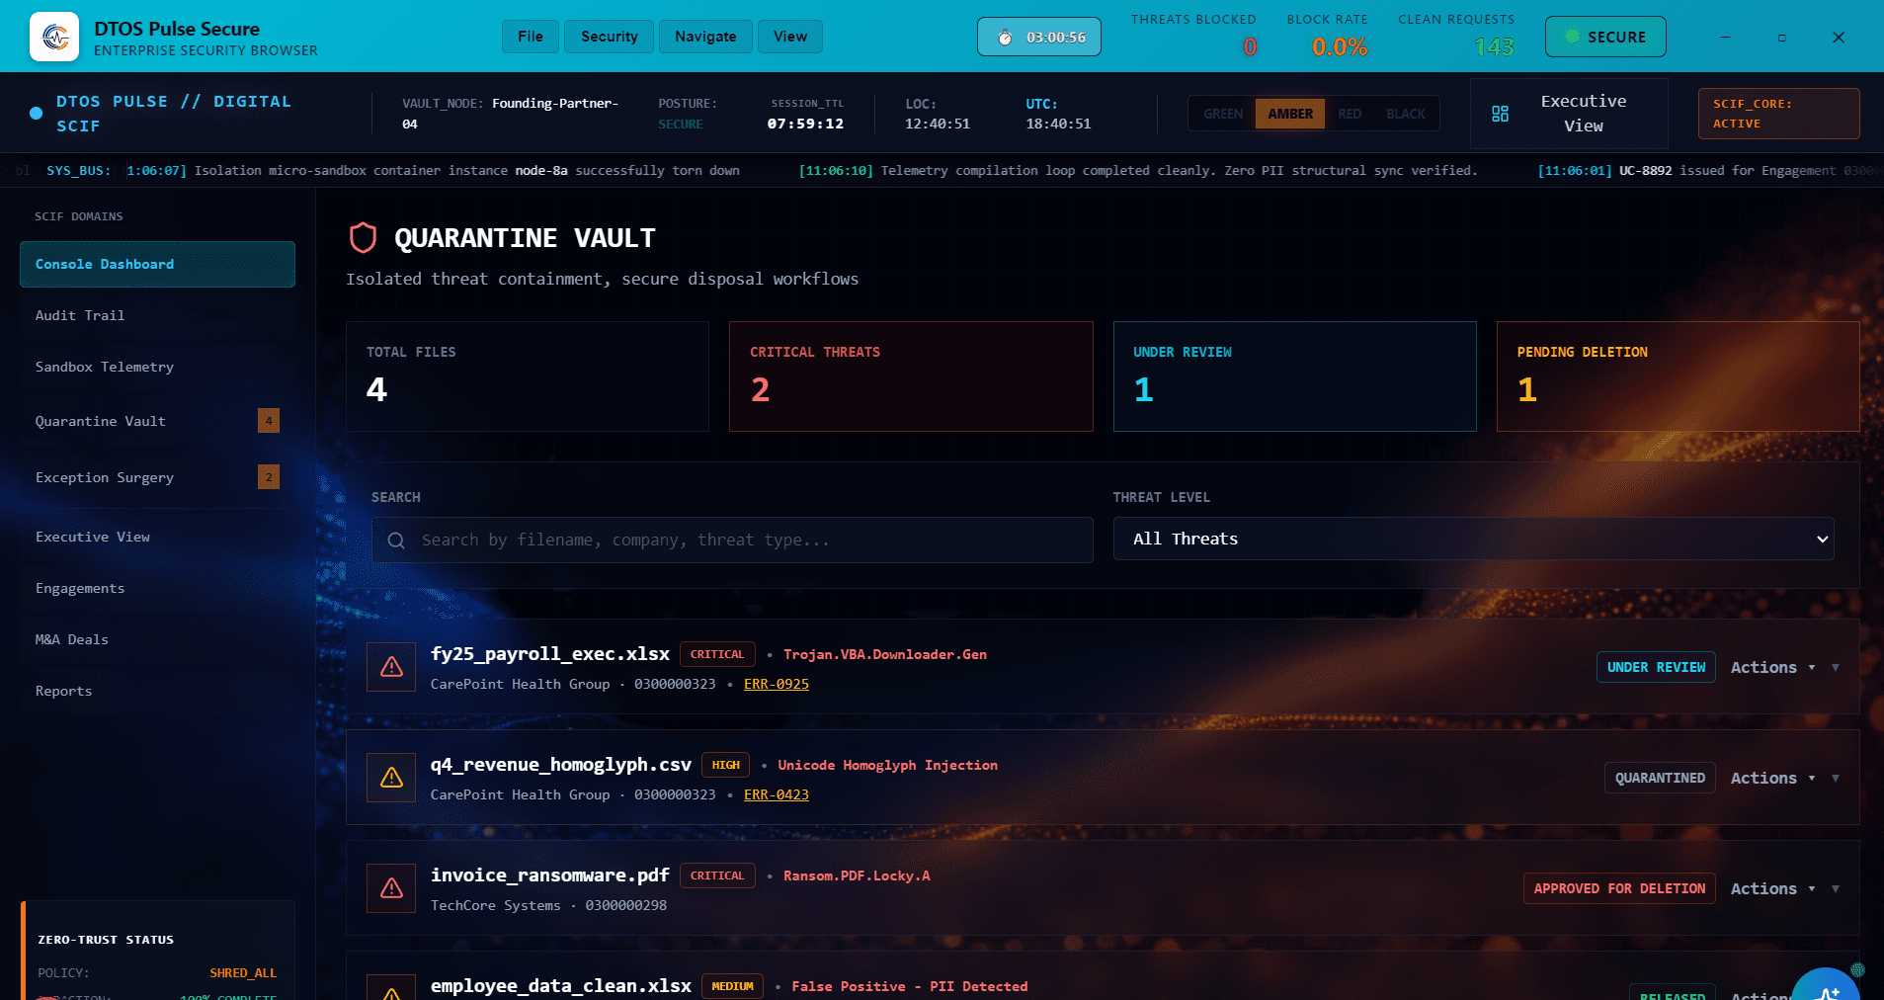Open the Security menu
Viewport: 1884px width, 1000px height.
point(609,37)
